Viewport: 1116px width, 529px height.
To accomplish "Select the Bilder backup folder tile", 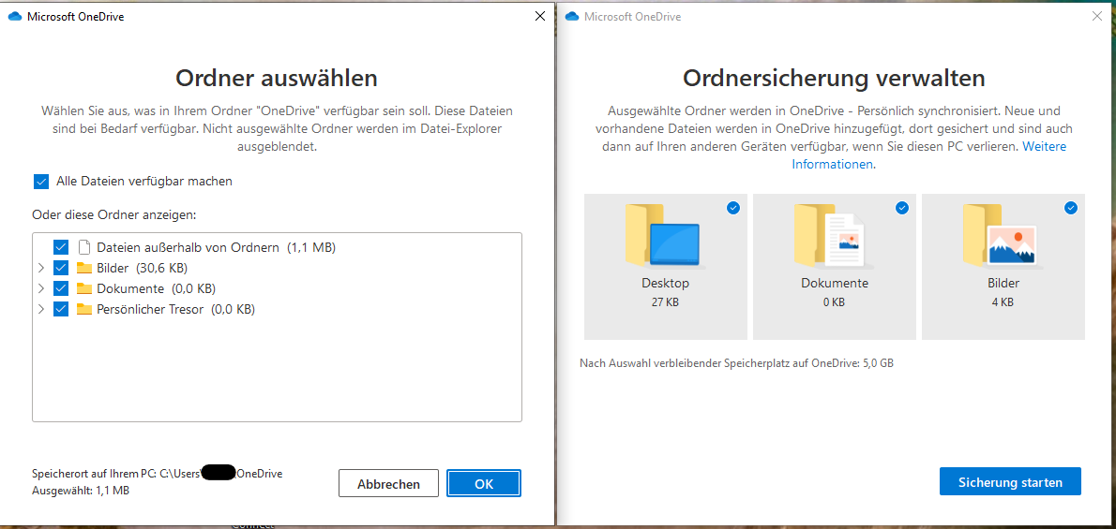I will [1003, 267].
